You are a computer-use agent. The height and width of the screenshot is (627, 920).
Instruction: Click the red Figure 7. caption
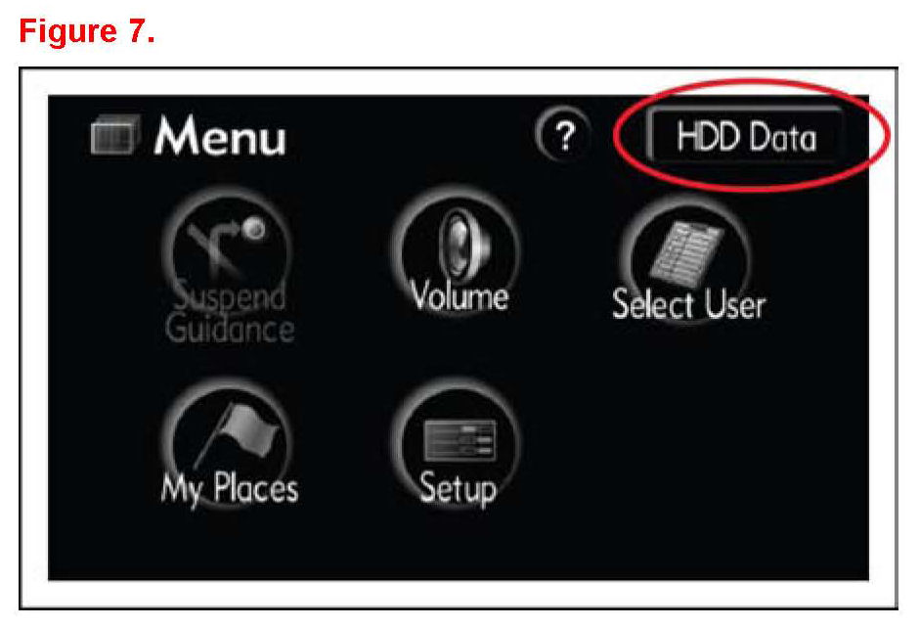tap(87, 30)
